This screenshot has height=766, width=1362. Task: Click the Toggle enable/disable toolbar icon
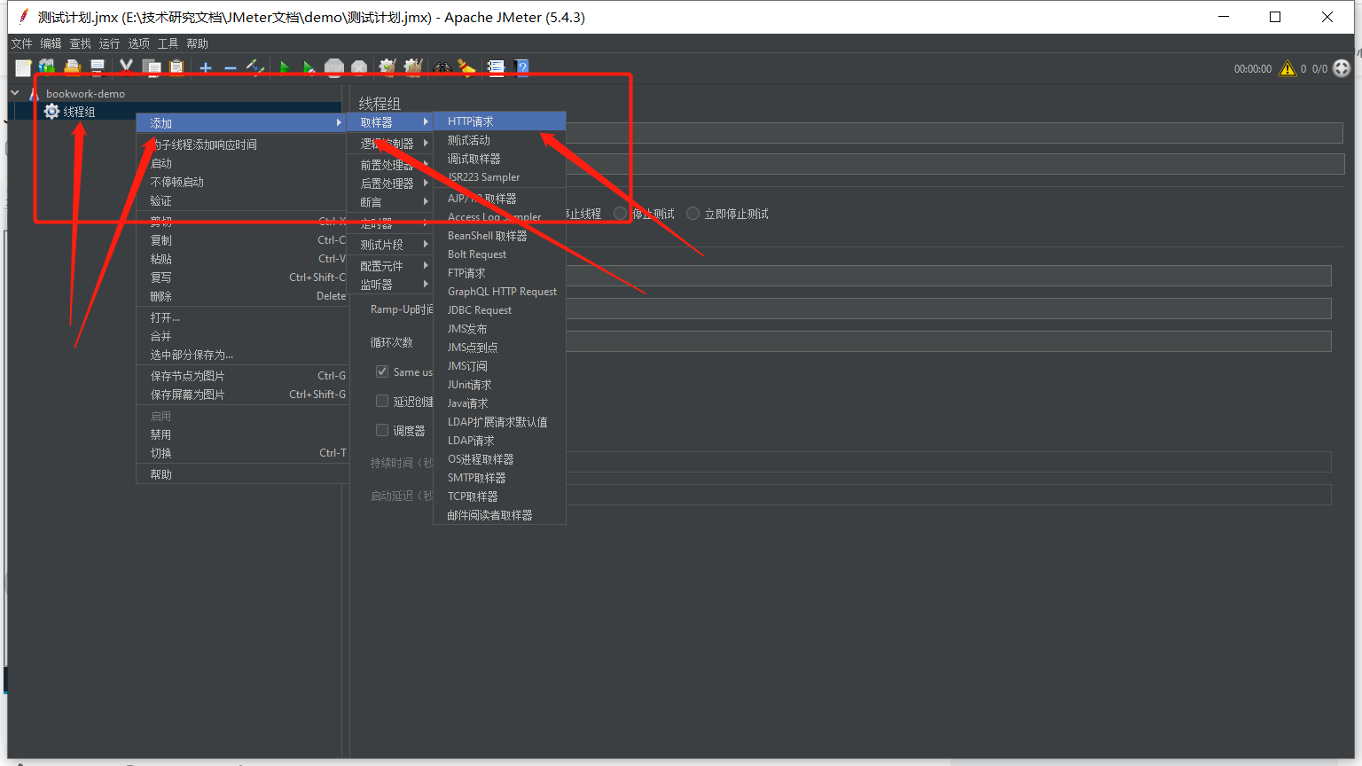255,68
